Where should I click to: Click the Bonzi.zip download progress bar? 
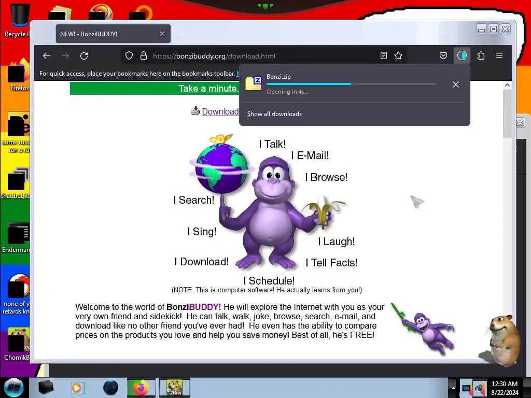pyautogui.click(x=351, y=84)
